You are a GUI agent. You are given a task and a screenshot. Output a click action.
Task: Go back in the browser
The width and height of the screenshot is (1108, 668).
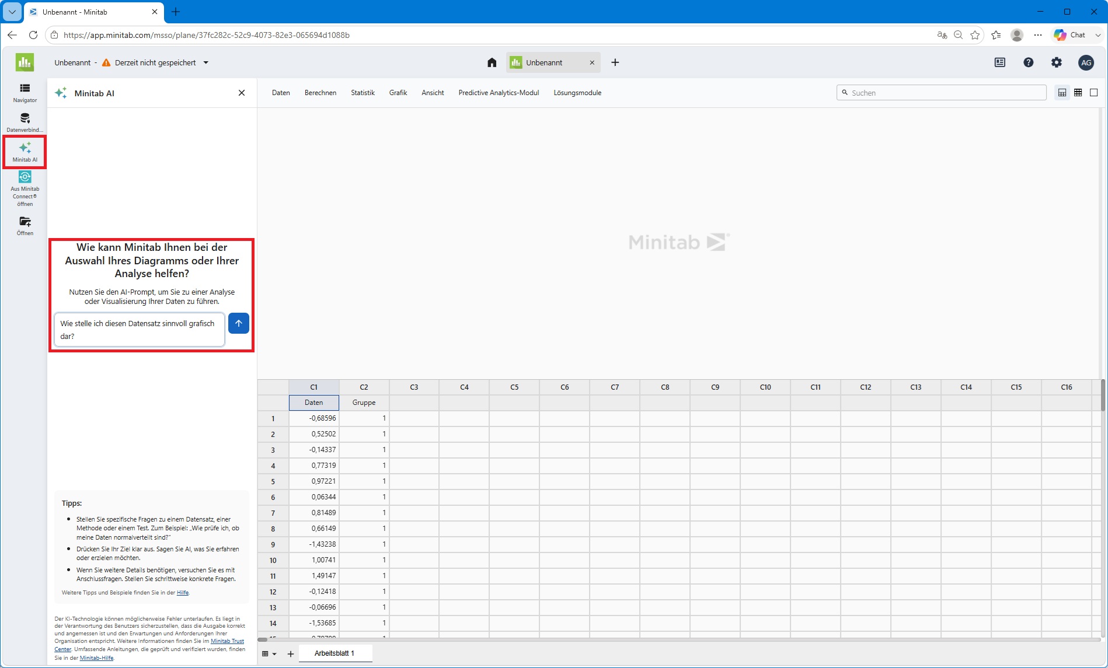coord(12,35)
